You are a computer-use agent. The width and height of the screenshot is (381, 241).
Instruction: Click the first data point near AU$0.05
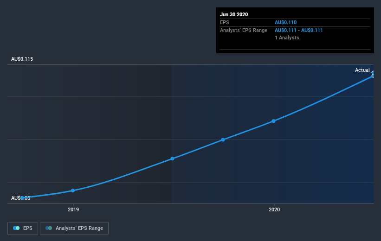tap(22, 198)
